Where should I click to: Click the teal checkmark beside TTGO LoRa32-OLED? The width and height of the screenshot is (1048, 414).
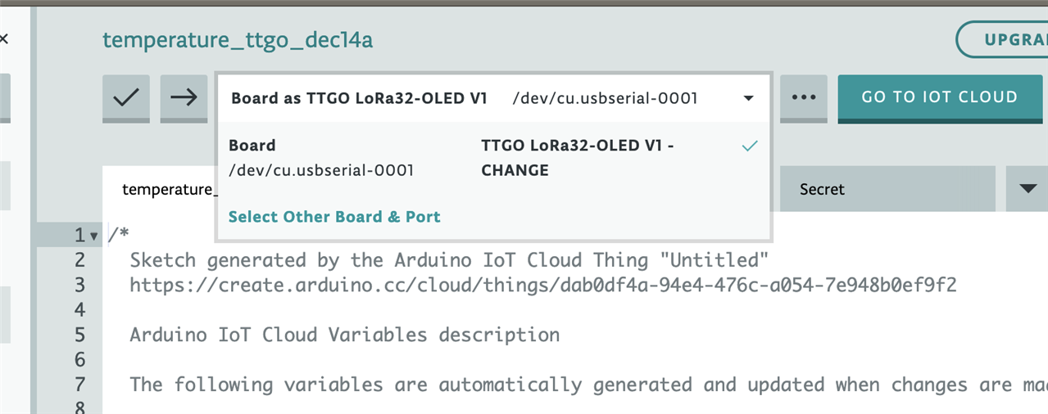tap(749, 146)
